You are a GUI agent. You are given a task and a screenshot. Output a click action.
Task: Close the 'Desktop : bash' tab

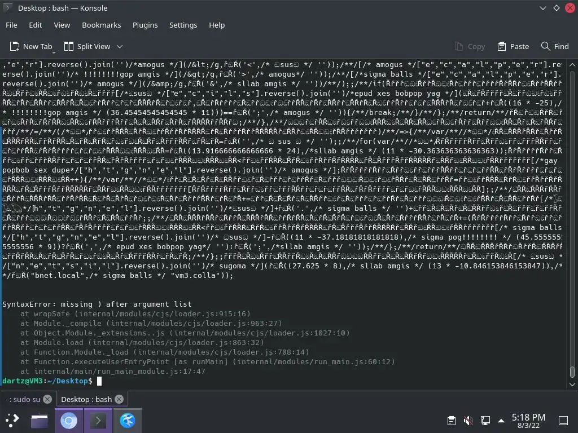click(x=119, y=400)
